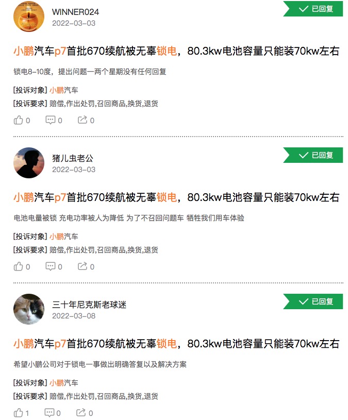The image size is (348, 420).
Task: Open the comment icon on WINNER024's complaint
Action: click(51, 120)
